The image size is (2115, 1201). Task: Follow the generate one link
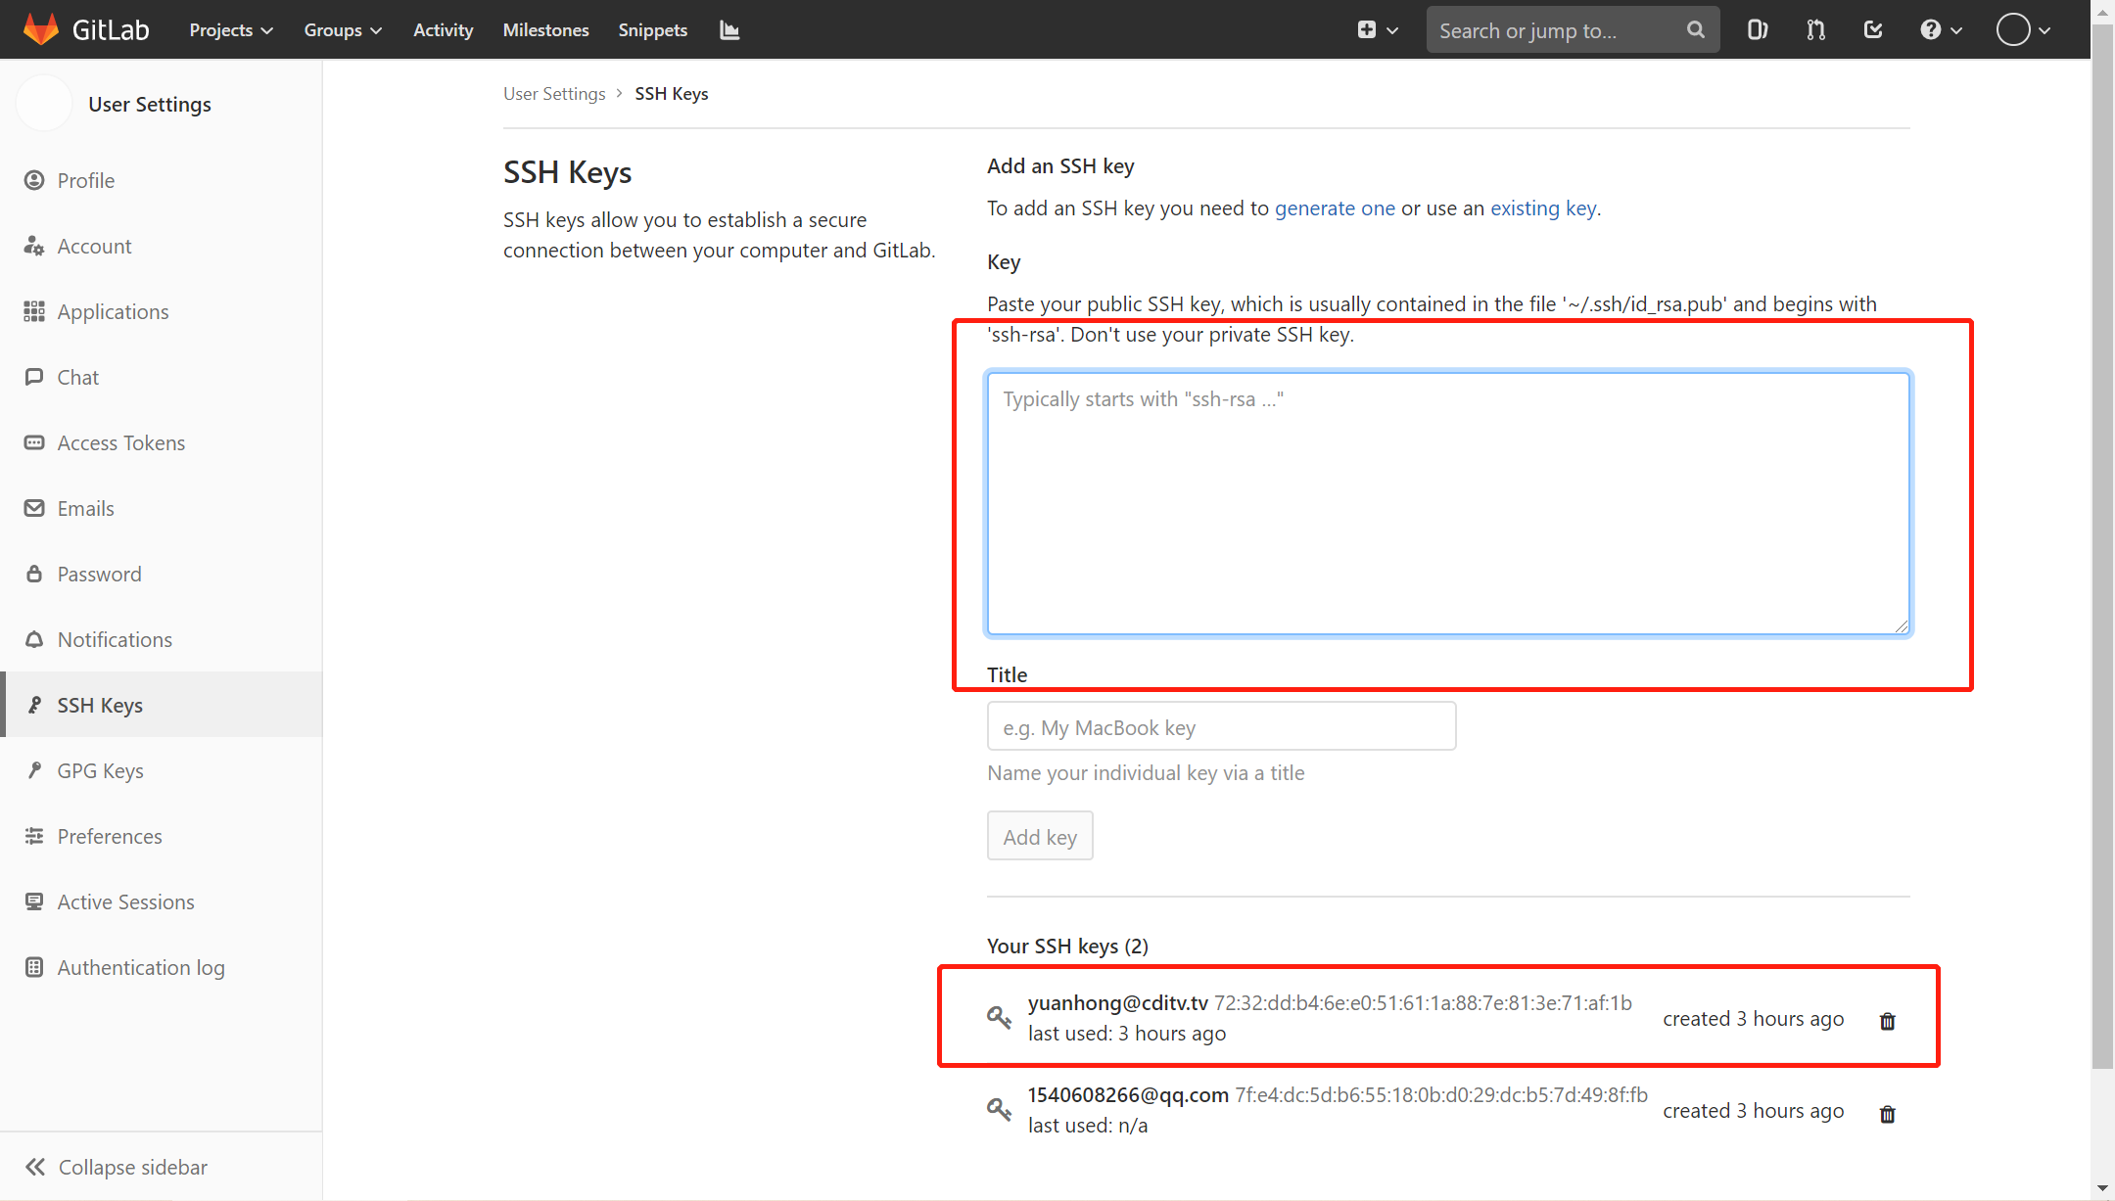click(1335, 208)
